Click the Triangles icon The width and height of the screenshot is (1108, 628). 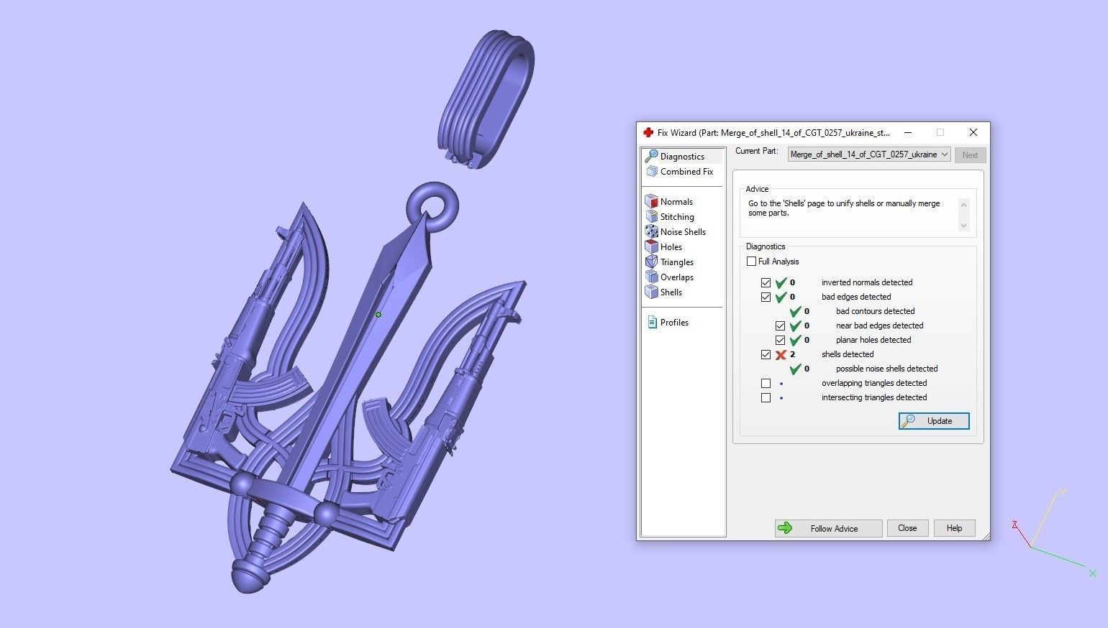652,262
